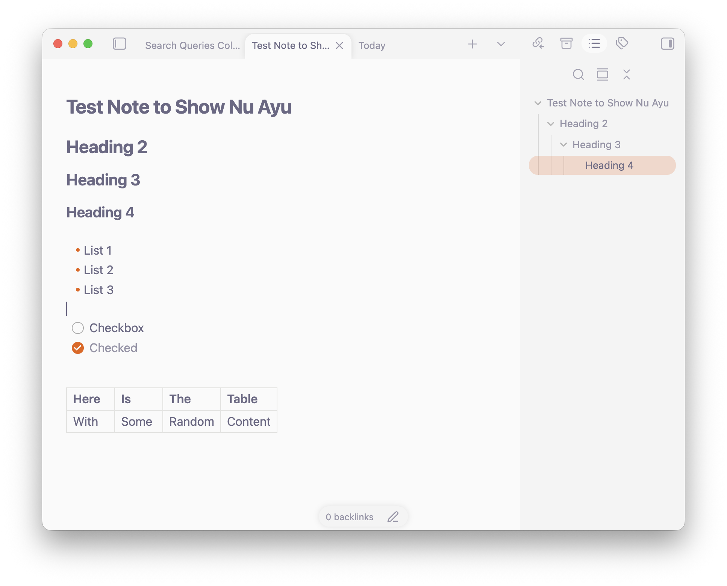Click the Table header cell
The width and height of the screenshot is (727, 586).
point(249,399)
